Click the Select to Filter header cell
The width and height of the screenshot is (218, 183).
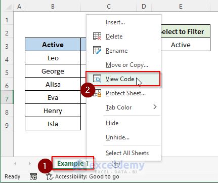pos(186,31)
